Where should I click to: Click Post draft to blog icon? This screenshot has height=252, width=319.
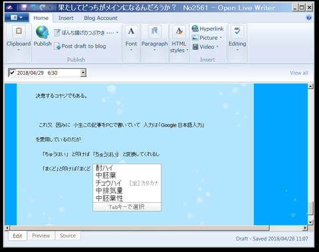(x=57, y=46)
